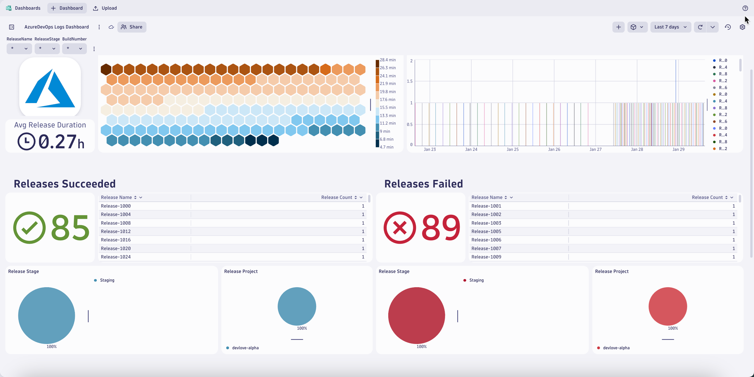Image resolution: width=754 pixels, height=377 pixels.
Task: Click the restore version history icon
Action: click(x=728, y=27)
